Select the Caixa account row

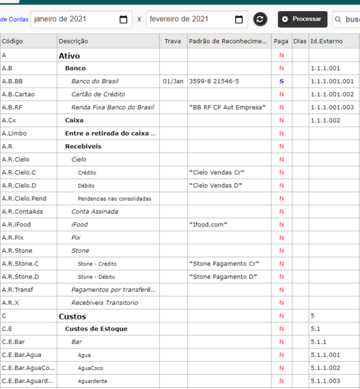click(179, 121)
